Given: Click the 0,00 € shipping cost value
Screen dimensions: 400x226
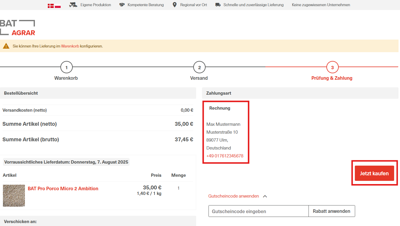Looking at the screenshot, I should [x=187, y=110].
